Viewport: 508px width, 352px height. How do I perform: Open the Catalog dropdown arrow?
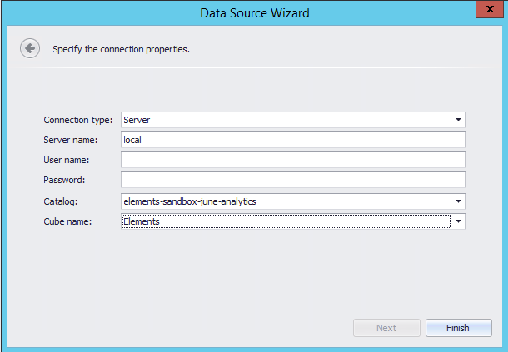pyautogui.click(x=458, y=201)
